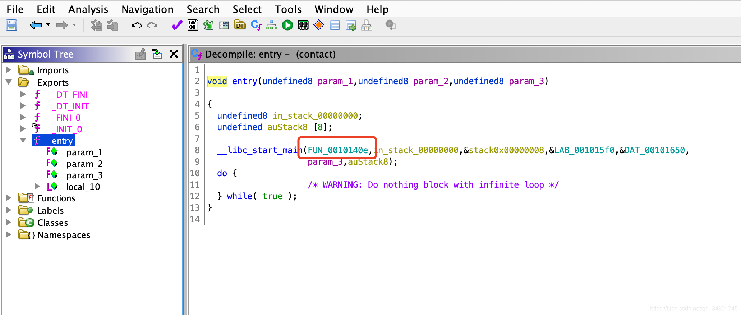
Task: Open the Search menu
Action: 203,9
